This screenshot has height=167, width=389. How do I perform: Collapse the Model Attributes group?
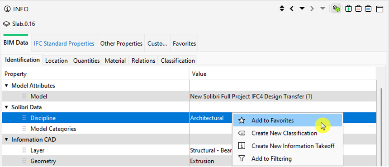(x=6, y=86)
